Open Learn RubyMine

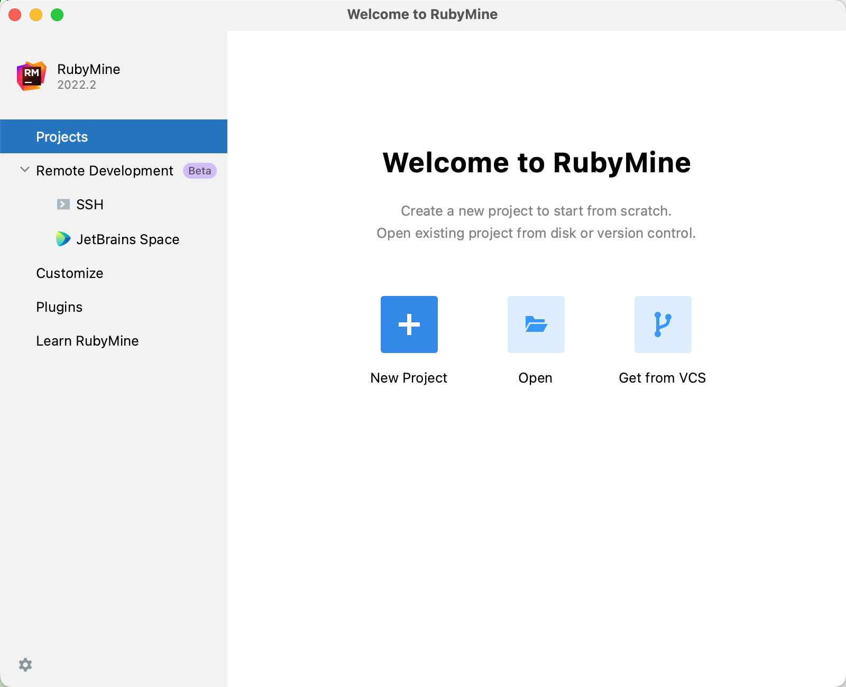point(87,340)
